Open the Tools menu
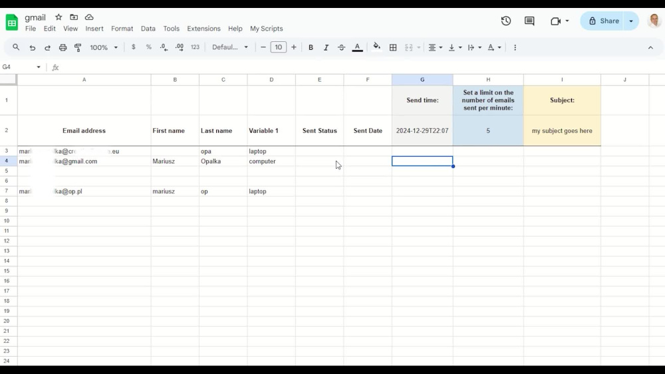Screen dimensions: 665x374 click(172, 29)
